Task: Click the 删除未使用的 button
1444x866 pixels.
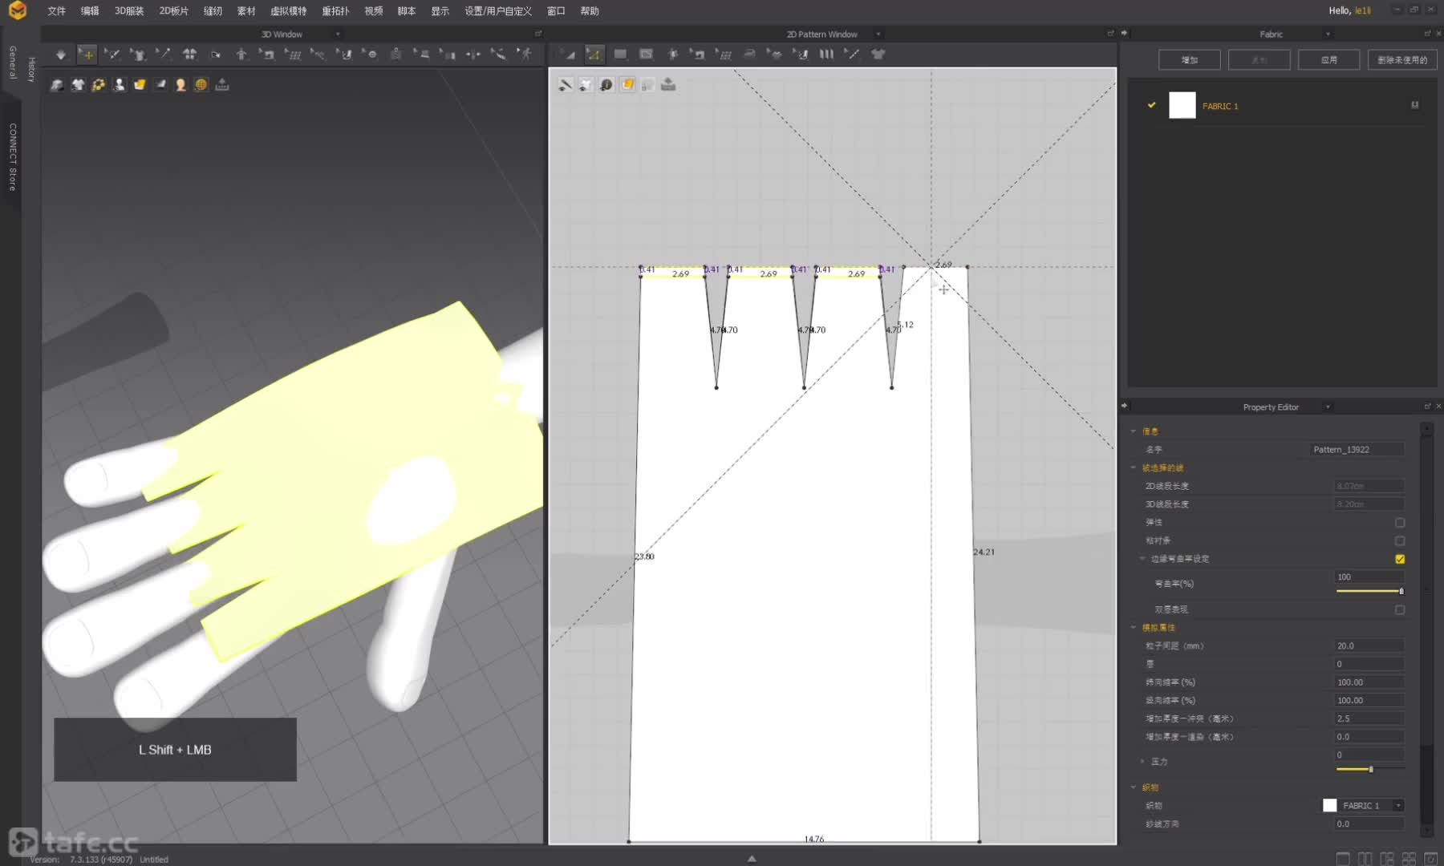Action: click(x=1402, y=60)
